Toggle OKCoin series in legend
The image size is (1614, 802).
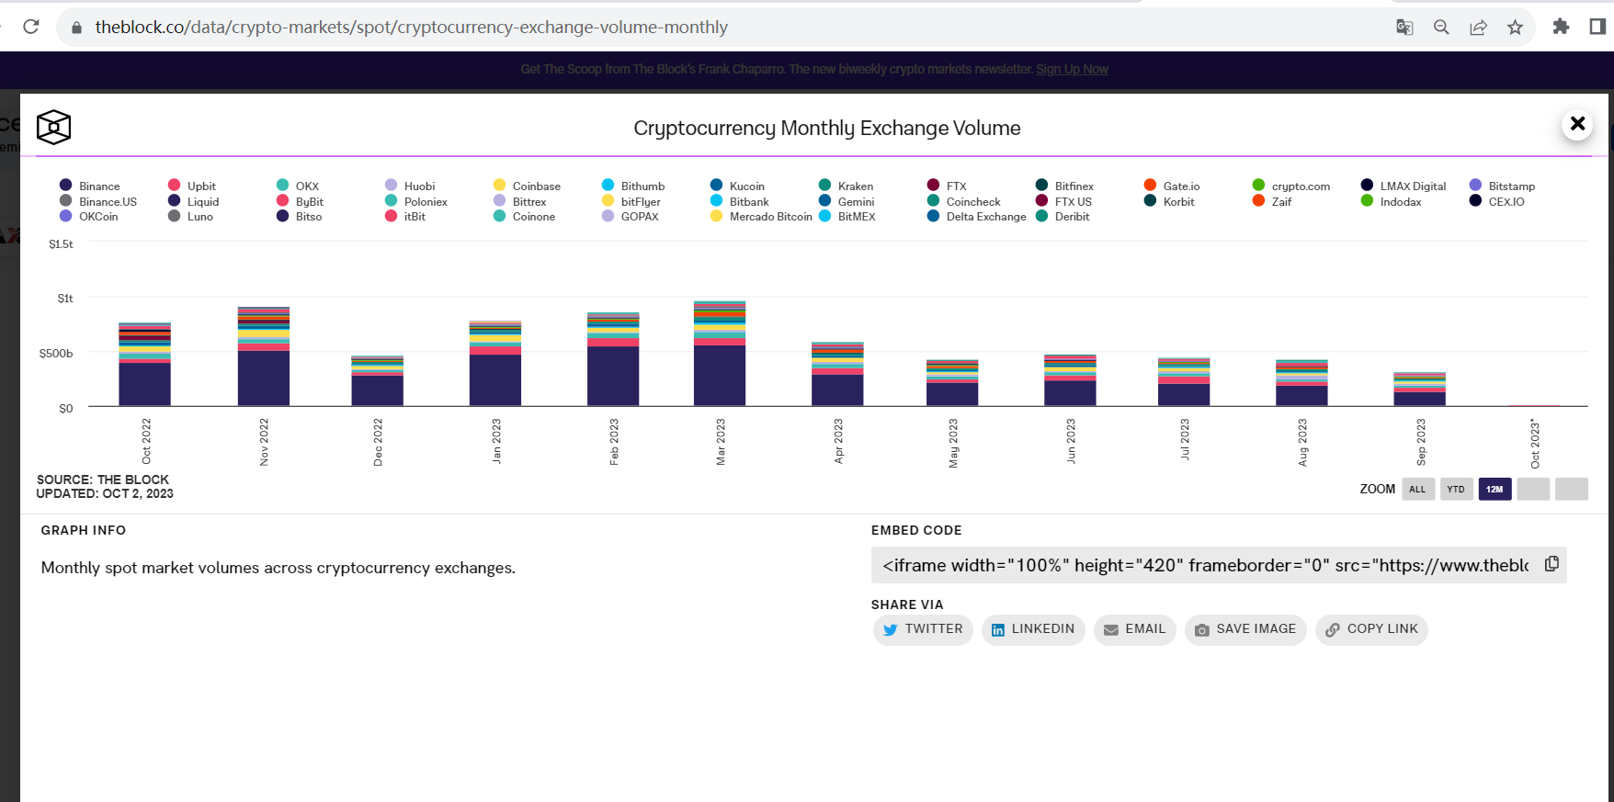tap(89, 216)
